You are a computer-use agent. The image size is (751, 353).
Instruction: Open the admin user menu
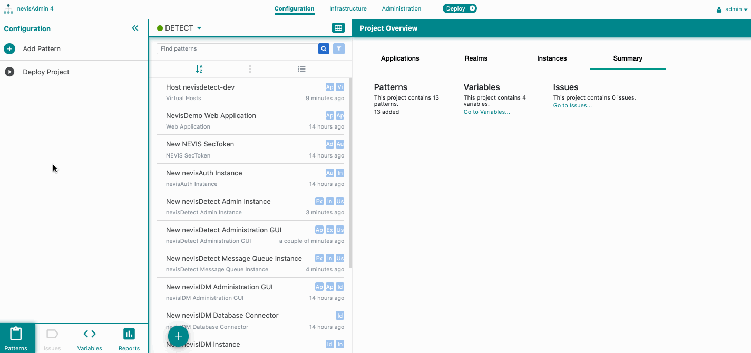[733, 9]
